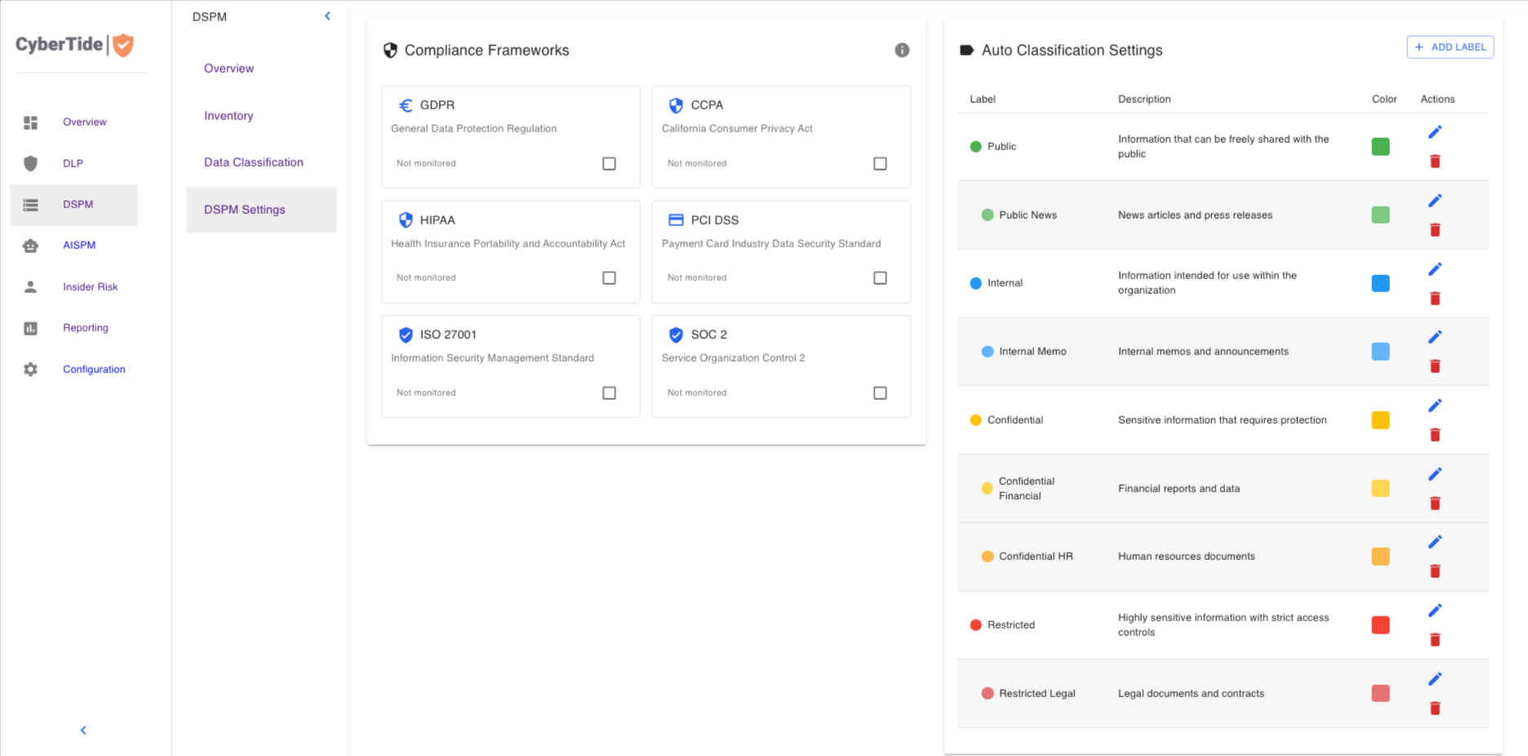Click the info icon in Compliance Frameworks
The image size is (1528, 756).
coord(902,51)
